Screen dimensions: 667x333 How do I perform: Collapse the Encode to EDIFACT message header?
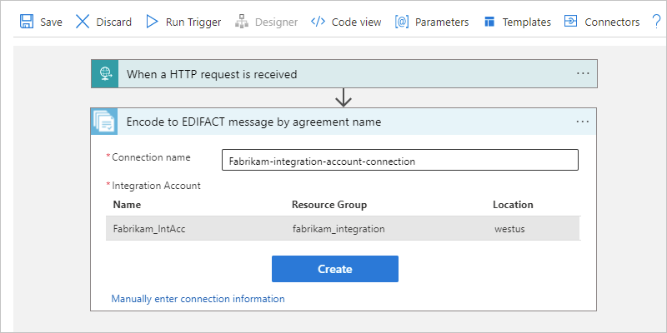[x=333, y=122]
